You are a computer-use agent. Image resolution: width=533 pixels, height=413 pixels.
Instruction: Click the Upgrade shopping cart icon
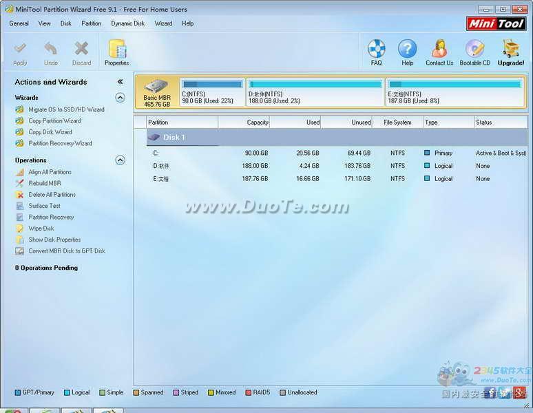coord(511,49)
